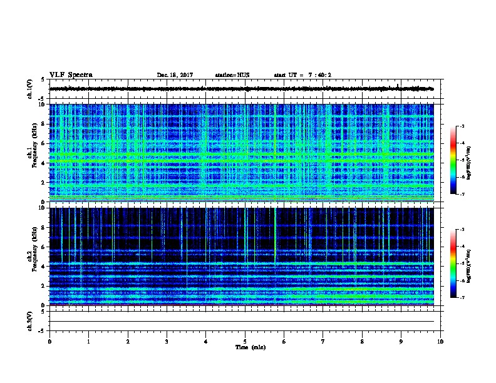Viewport: 496px width, 383px height.
Task: Click the time axis tick label "0"
Action: tap(49, 342)
